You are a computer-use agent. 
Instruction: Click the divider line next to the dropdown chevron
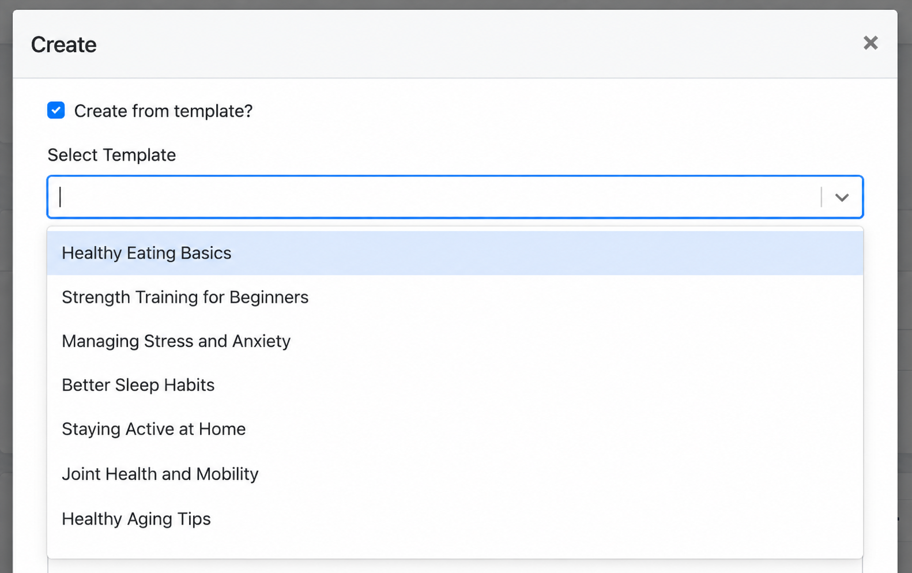click(x=821, y=197)
